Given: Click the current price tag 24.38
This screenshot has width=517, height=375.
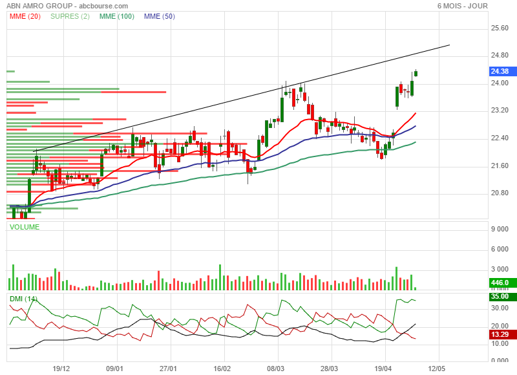Looking at the screenshot, I should (x=503, y=71).
